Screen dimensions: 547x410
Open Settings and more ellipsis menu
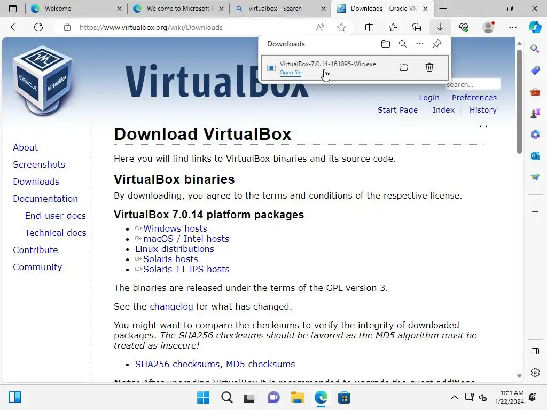click(x=512, y=27)
